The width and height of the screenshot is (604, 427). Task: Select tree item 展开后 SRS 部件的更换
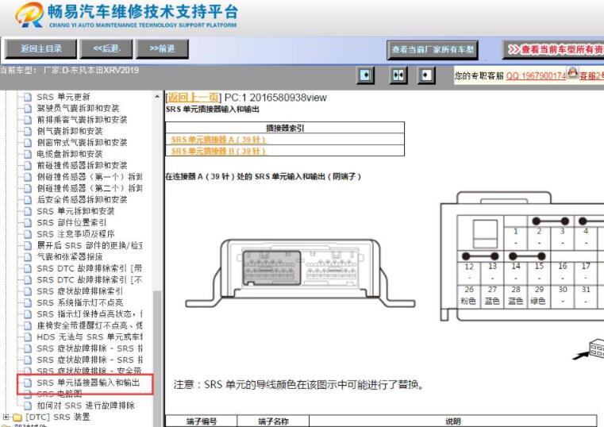point(90,245)
